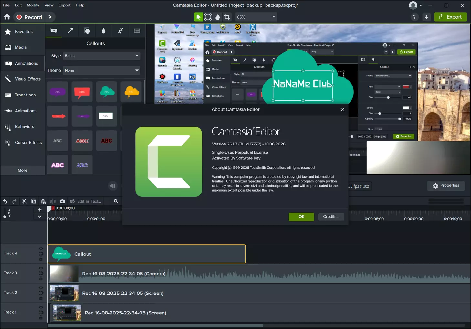Activate the Select (arrow) canvas tool
Screen dimensions: 471x329
click(x=198, y=17)
